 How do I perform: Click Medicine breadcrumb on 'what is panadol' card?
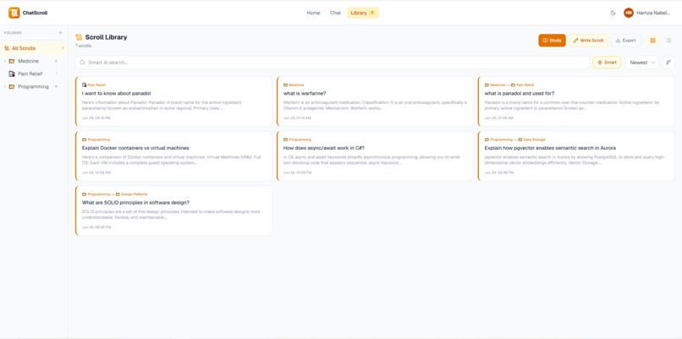[x=495, y=85]
